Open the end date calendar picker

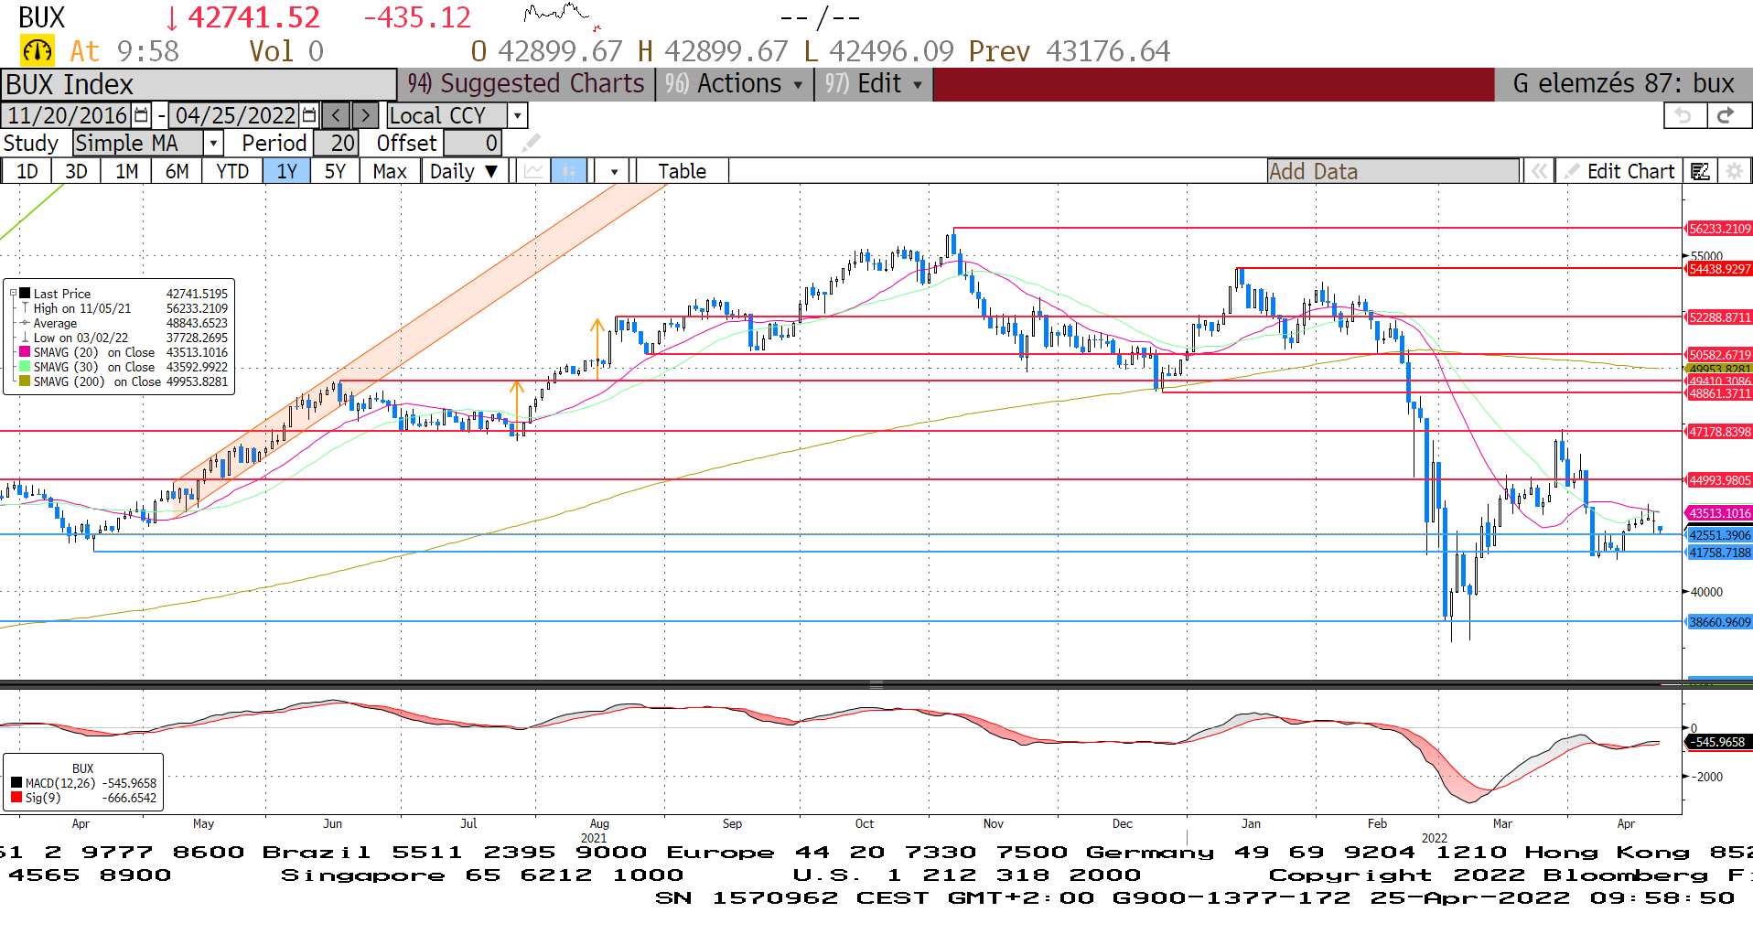[309, 115]
